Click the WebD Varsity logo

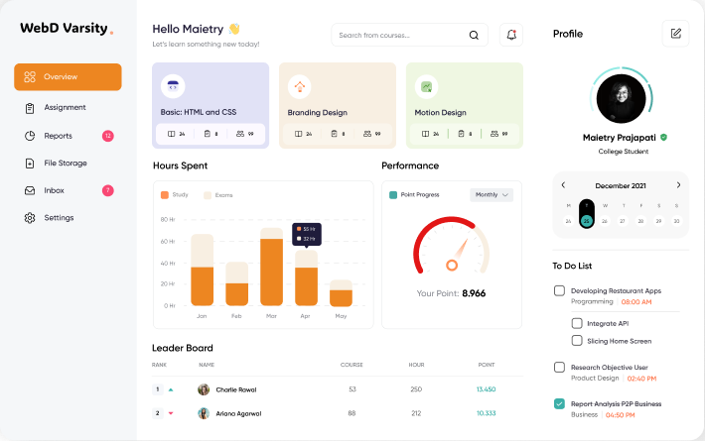pyautogui.click(x=67, y=29)
